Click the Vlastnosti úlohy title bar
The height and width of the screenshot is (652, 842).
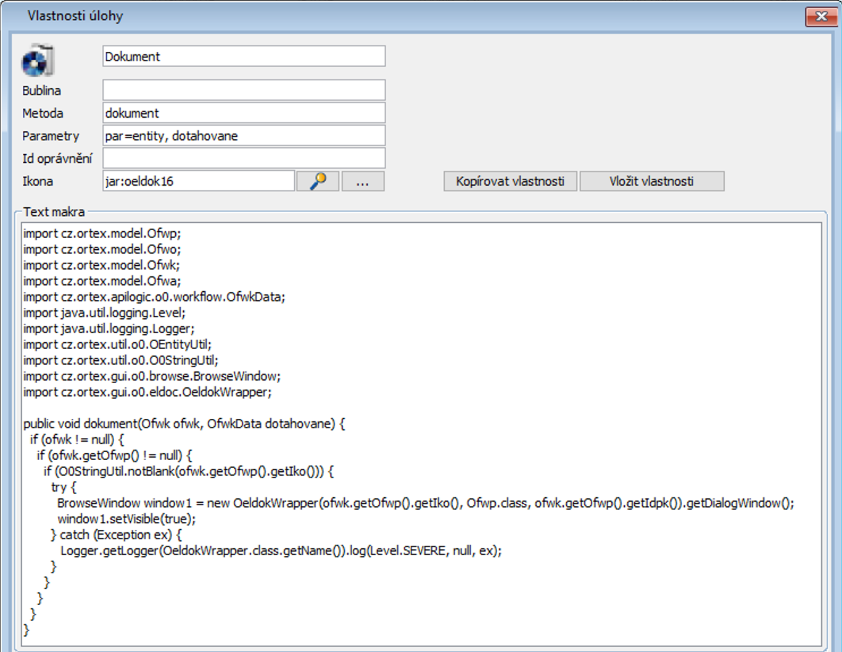[x=370, y=16]
